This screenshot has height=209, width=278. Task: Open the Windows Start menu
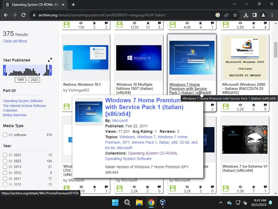click(115, 202)
